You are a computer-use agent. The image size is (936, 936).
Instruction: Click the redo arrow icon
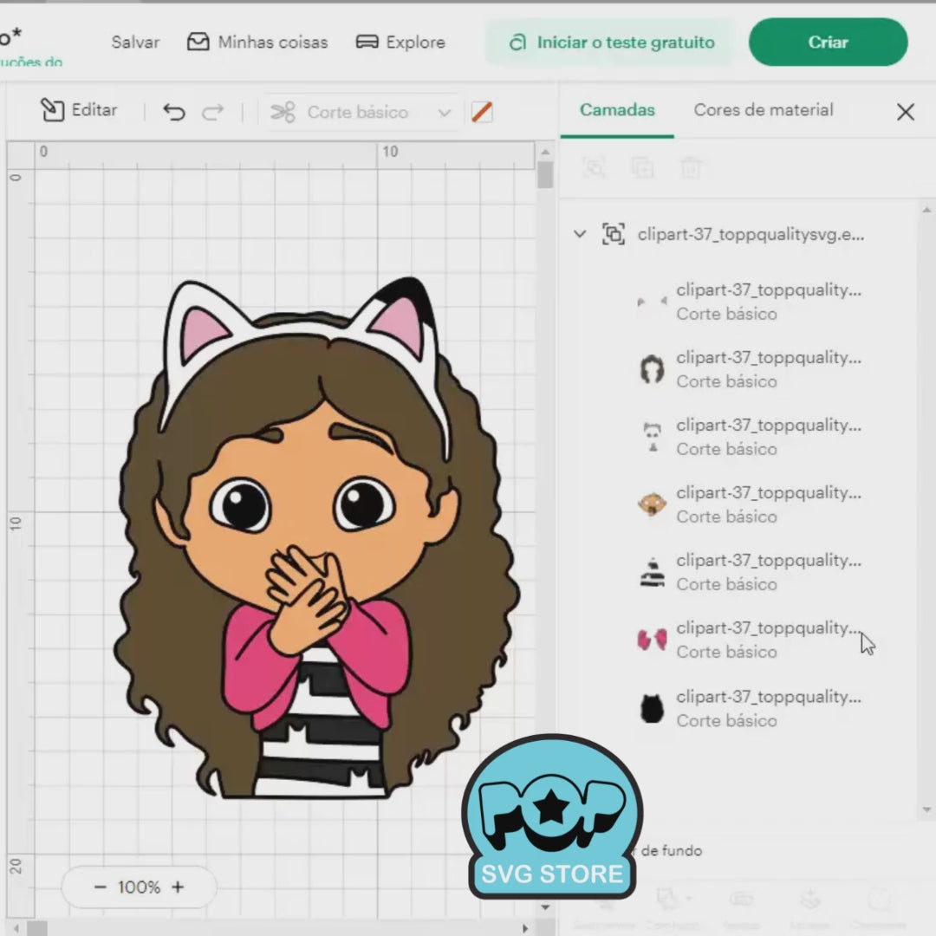point(212,112)
